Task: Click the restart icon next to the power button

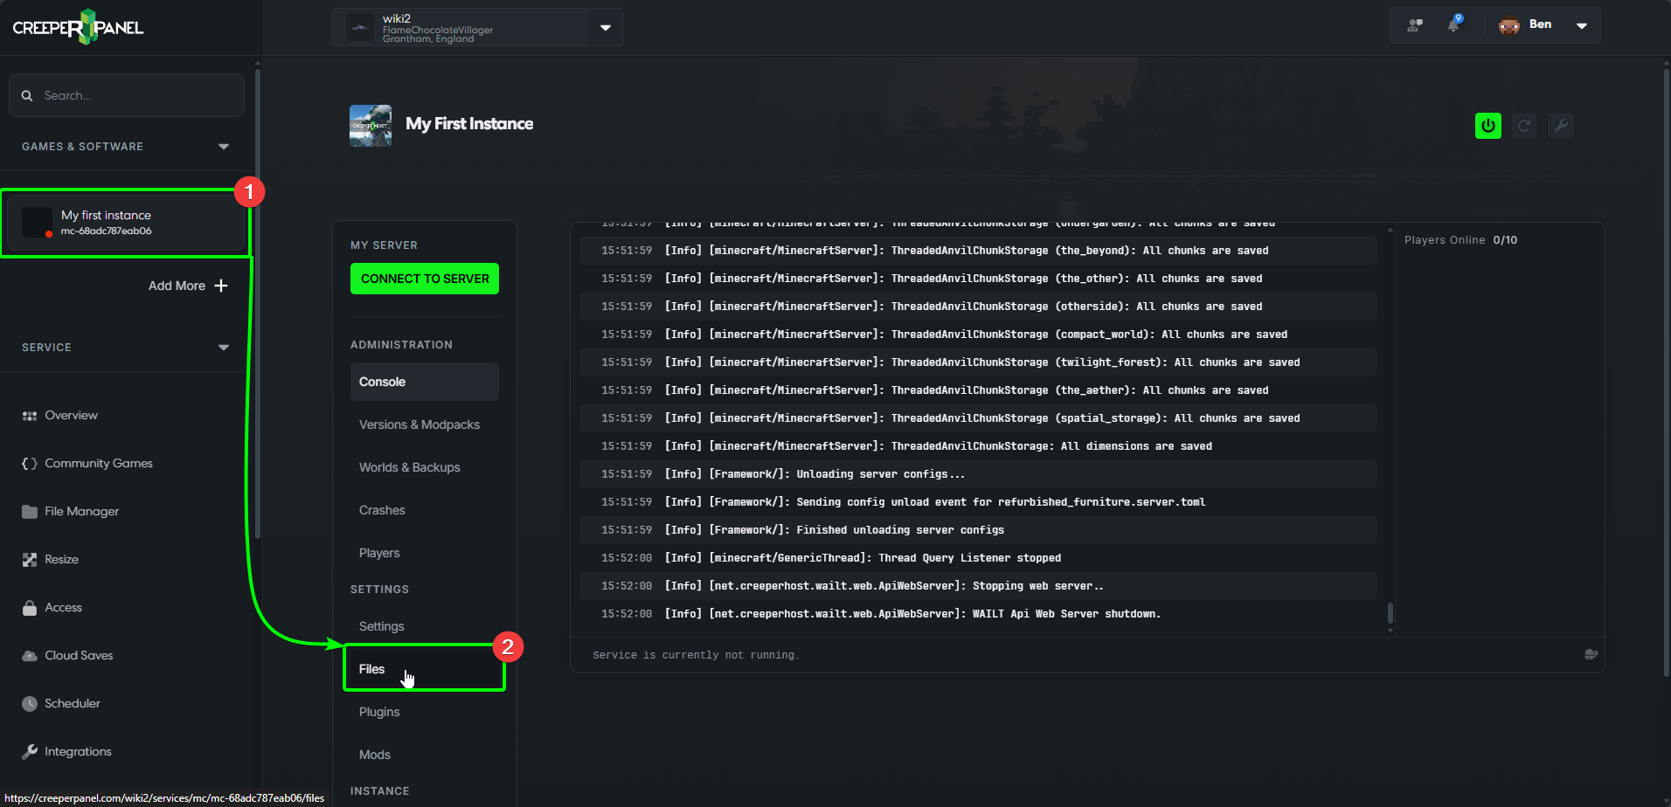Action: (x=1524, y=126)
